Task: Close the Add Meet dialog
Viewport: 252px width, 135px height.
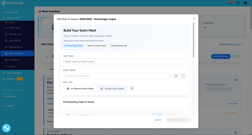Action: (194, 19)
